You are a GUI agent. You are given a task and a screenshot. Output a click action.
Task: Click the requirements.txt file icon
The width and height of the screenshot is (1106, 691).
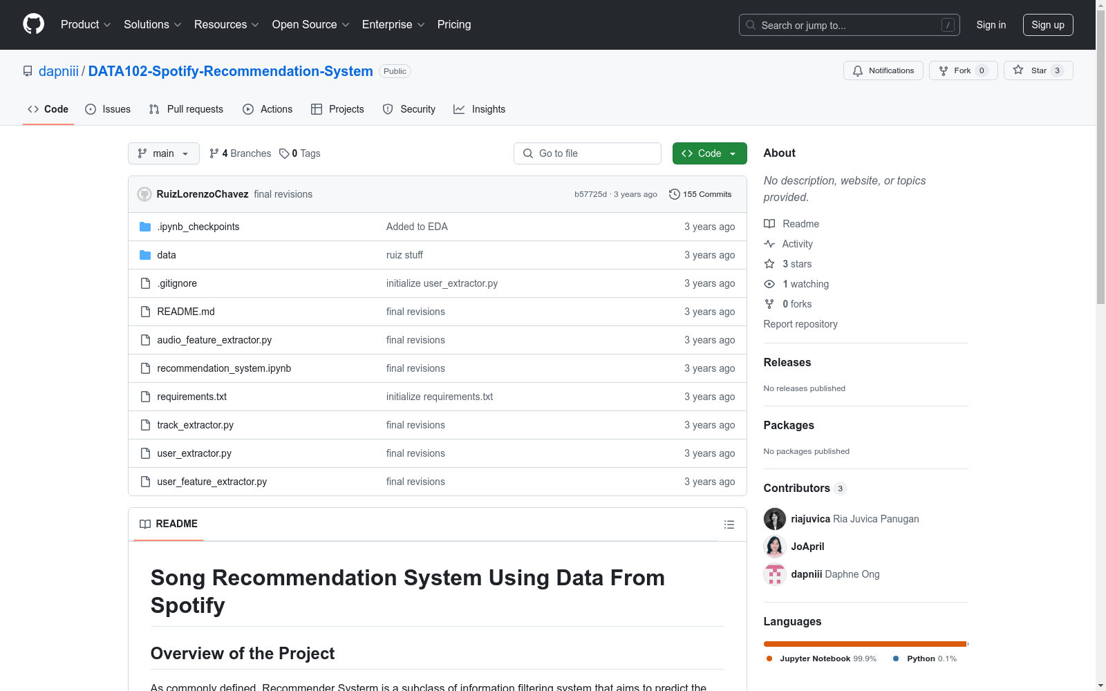(x=145, y=397)
